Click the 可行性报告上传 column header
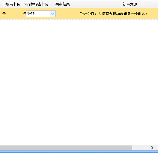This screenshot has height=153, width=158. tap(36, 4)
